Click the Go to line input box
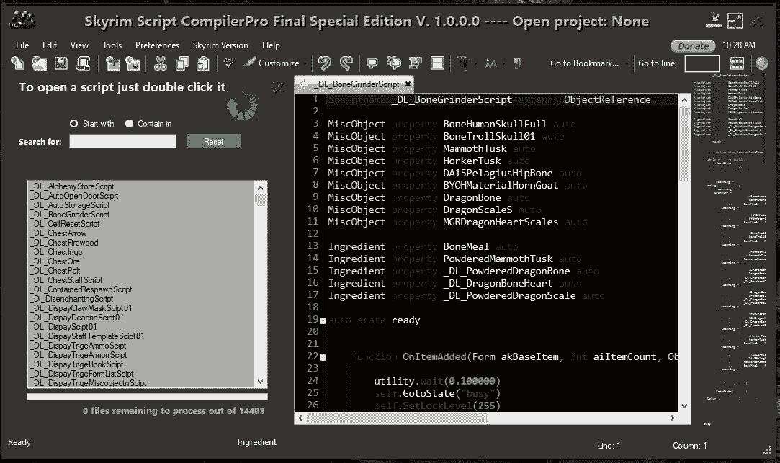Viewport: 780px width, 463px height. (702, 63)
